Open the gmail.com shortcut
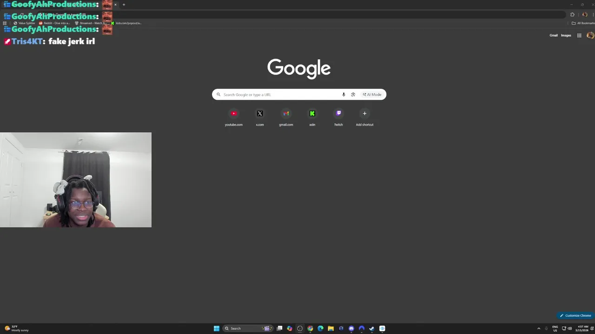This screenshot has height=334, width=595. pos(286,118)
